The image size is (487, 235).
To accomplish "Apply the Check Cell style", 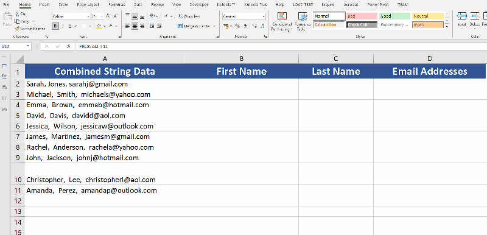I will (x=362, y=25).
